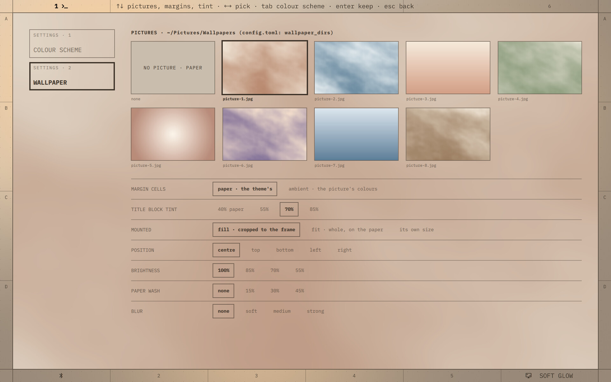Set title block tint to 40% paper
This screenshot has height=382, width=611.
click(x=231, y=209)
